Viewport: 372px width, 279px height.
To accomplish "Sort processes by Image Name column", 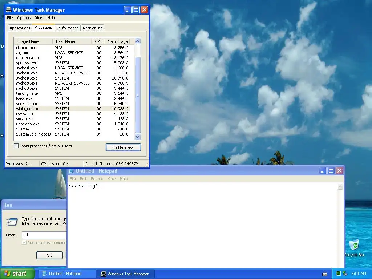I will coord(33,41).
